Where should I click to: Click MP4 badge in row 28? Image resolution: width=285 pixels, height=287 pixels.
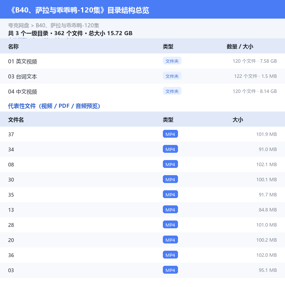170,225
